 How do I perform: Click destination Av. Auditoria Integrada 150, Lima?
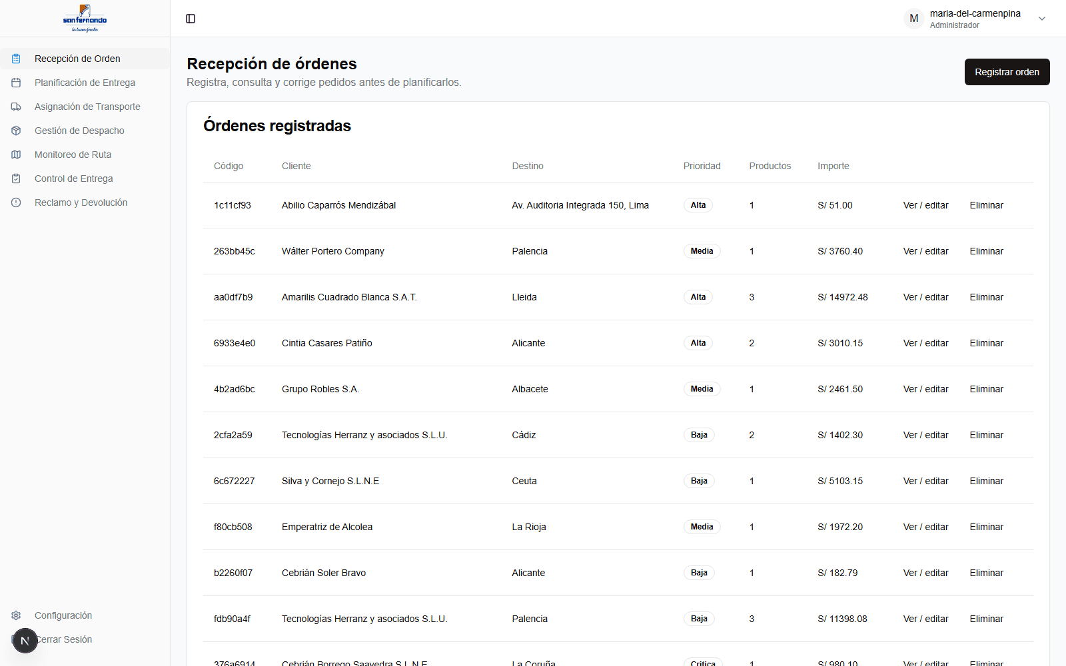[x=580, y=205]
